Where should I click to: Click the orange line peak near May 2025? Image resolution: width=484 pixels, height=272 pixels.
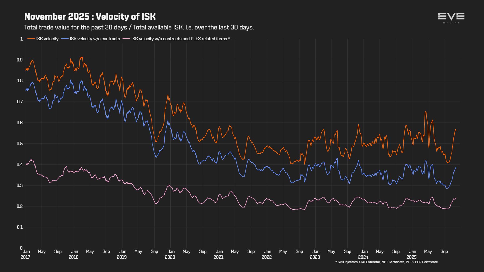pos(426,112)
